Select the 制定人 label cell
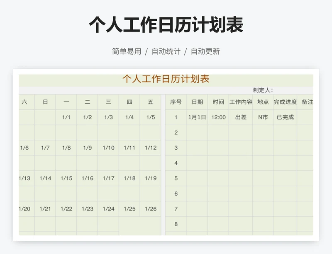 pos(263,90)
